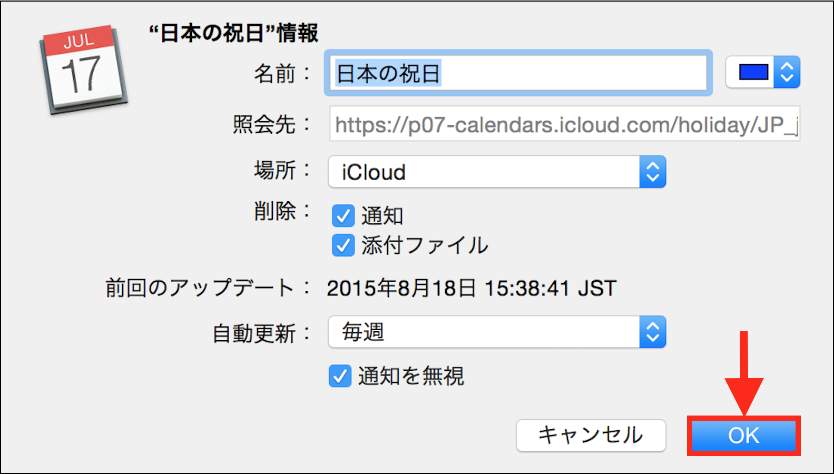This screenshot has width=834, height=474.
Task: Click the 名前 field containing 日本の祝日
Action: 518,73
